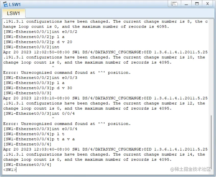Click the line '[SW1-Ethernet0/0/2]int e0/0/3'
The width and height of the screenshot is (216, 177).
click(x=40, y=78)
